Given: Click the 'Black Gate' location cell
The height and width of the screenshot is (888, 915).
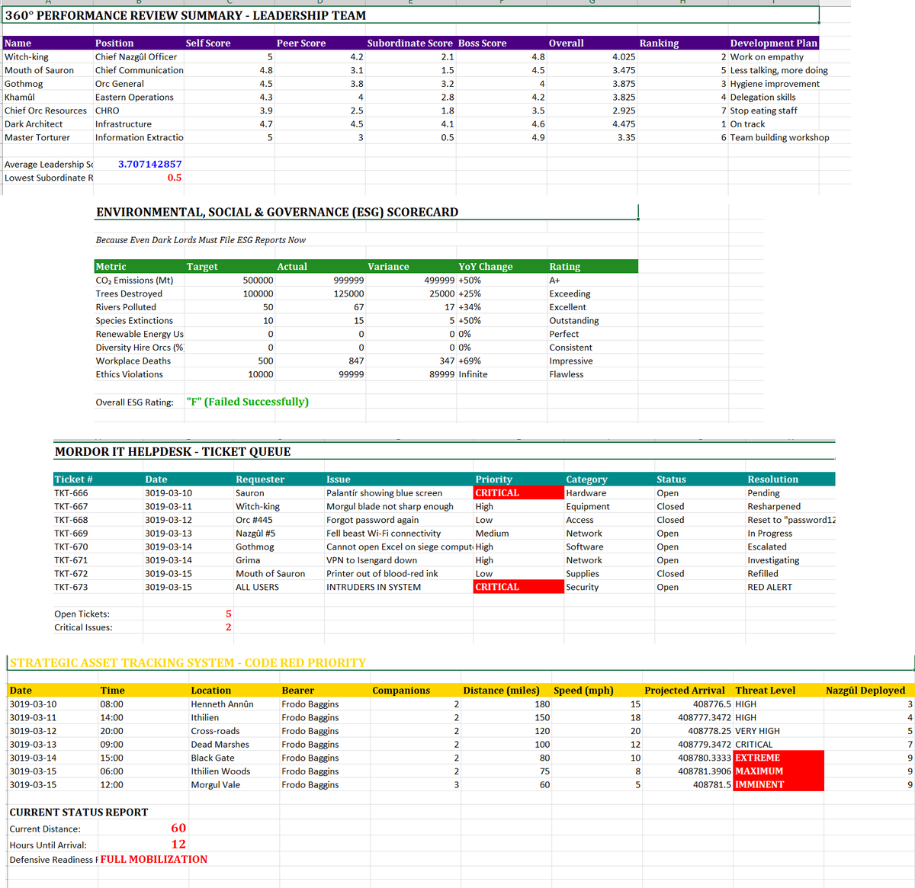Looking at the screenshot, I should (234, 758).
